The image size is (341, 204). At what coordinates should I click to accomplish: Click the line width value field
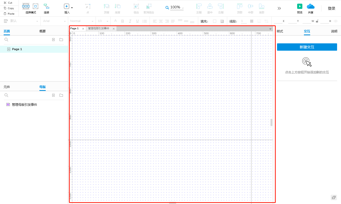[244, 21]
